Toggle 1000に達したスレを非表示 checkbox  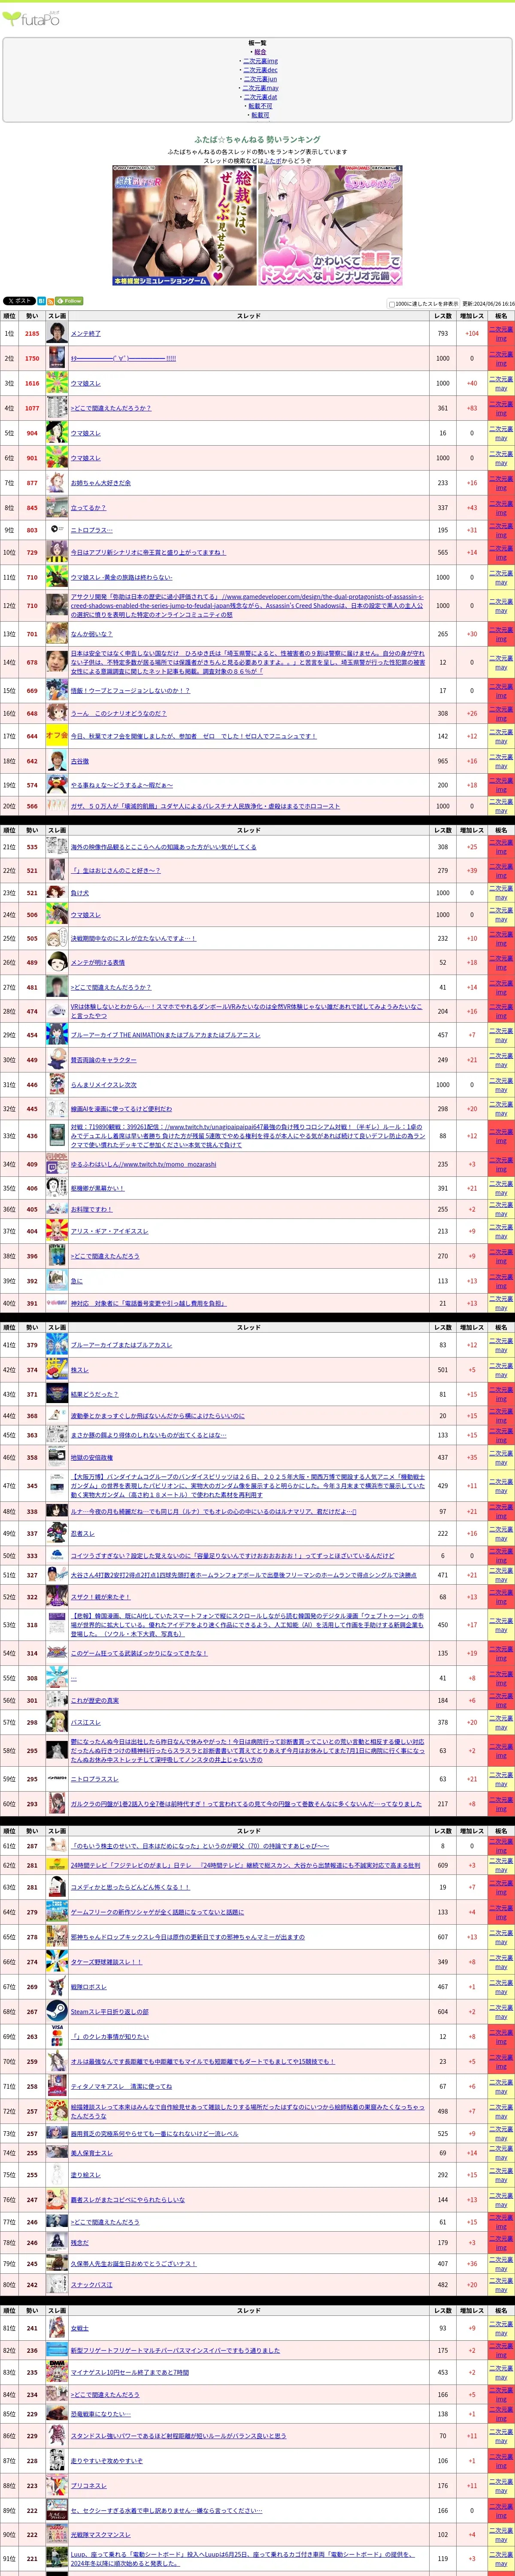[x=391, y=304]
